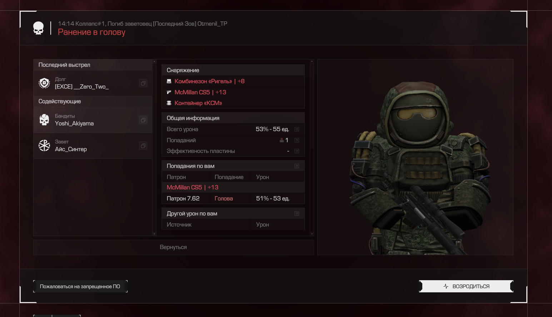
Task: Click the Долг faction emblem
Action: (x=44, y=83)
